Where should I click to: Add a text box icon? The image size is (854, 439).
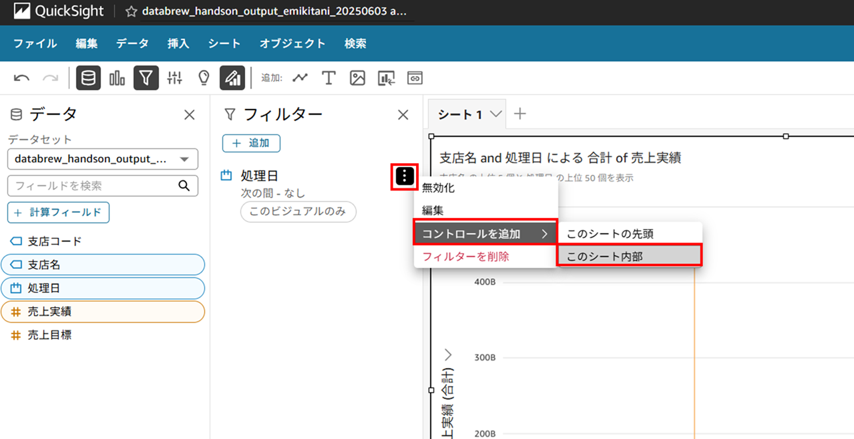(x=329, y=78)
